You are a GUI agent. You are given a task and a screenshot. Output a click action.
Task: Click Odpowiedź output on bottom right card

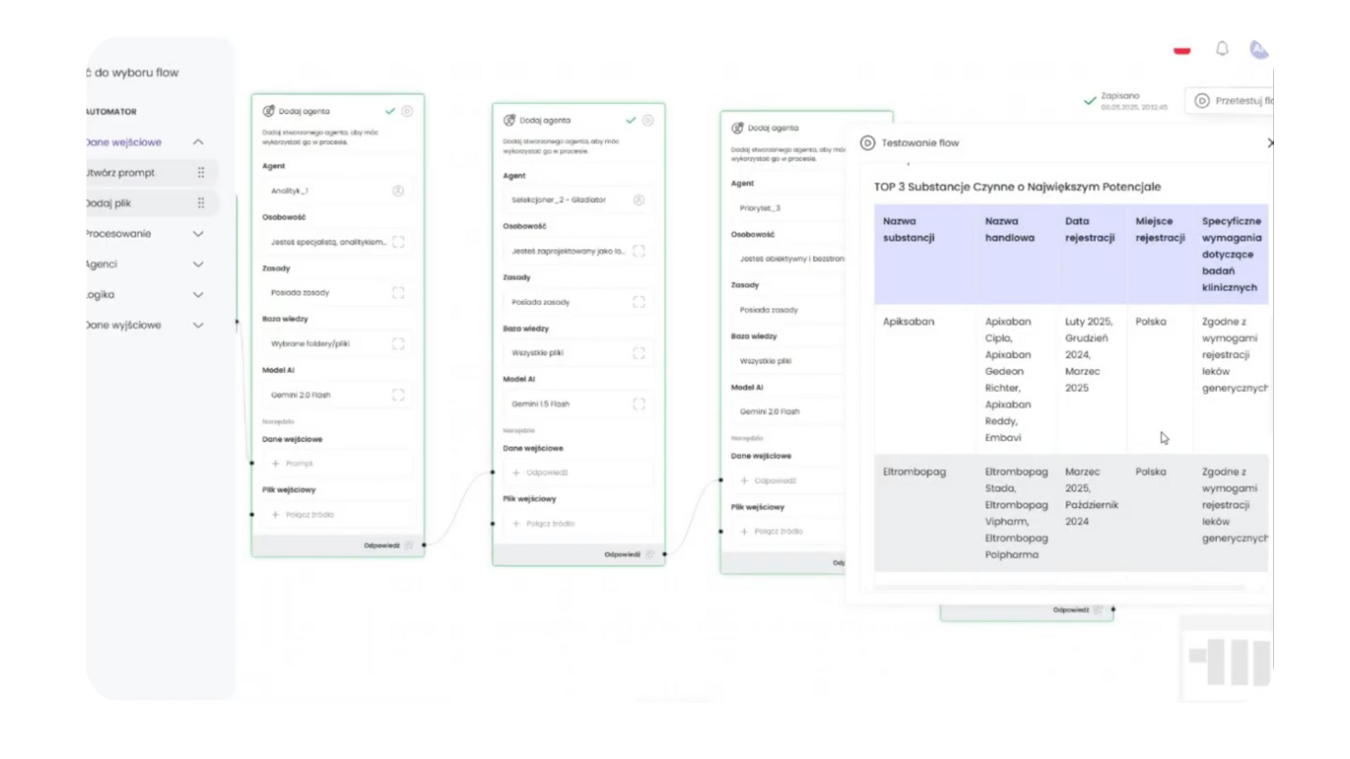click(1077, 610)
